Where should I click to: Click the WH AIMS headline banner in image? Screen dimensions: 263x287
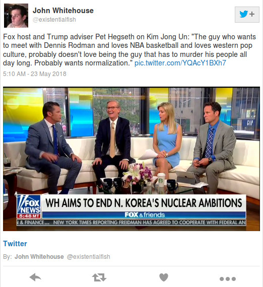tap(144, 203)
